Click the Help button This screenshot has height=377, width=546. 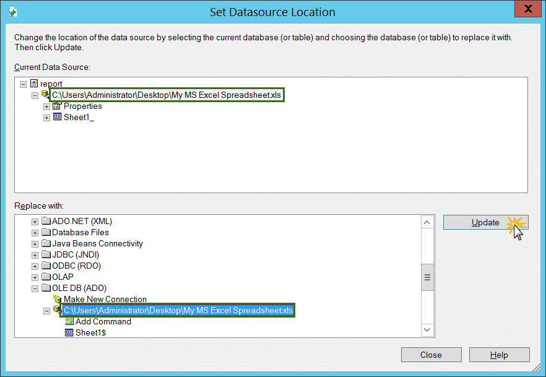pos(499,355)
